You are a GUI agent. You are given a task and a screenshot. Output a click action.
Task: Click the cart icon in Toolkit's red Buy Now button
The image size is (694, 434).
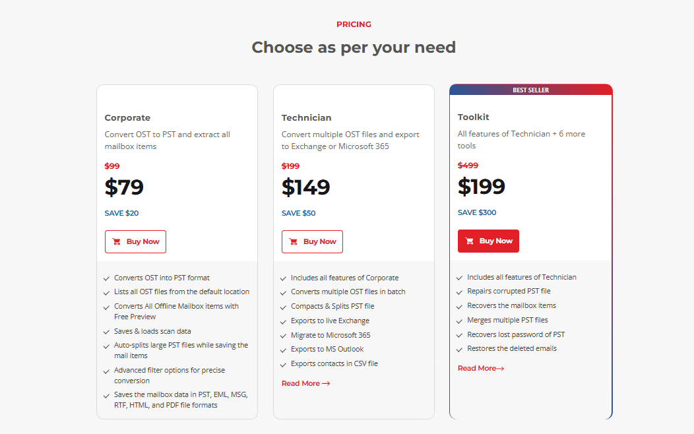pos(470,241)
